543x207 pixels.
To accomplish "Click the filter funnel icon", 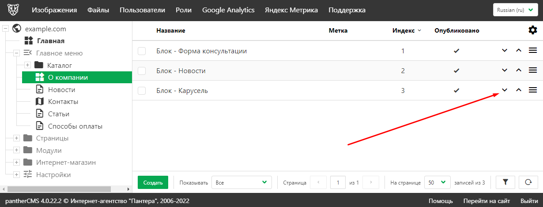I will coord(505,182).
